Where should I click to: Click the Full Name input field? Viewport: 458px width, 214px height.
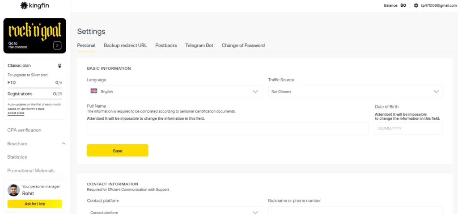click(228, 128)
